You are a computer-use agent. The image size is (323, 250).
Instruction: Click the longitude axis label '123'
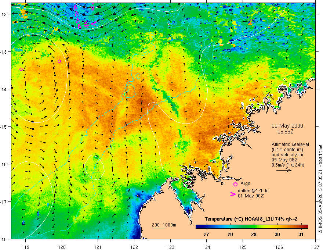click(170, 247)
